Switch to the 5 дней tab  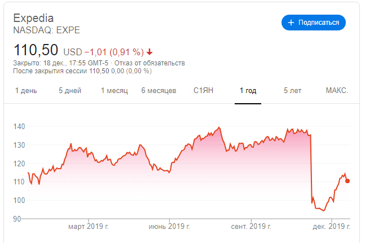tap(70, 90)
